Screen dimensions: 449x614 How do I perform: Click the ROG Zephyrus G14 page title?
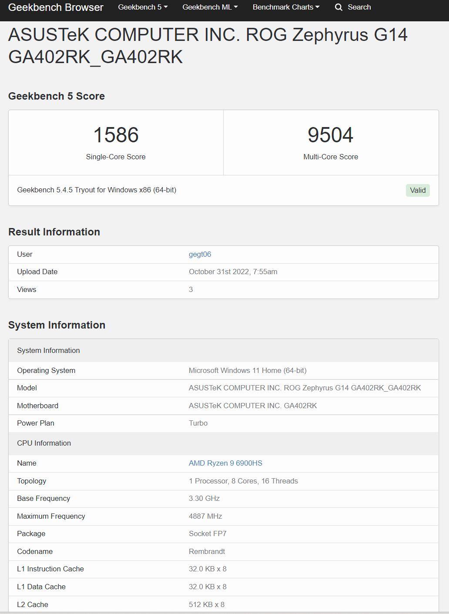tap(208, 46)
